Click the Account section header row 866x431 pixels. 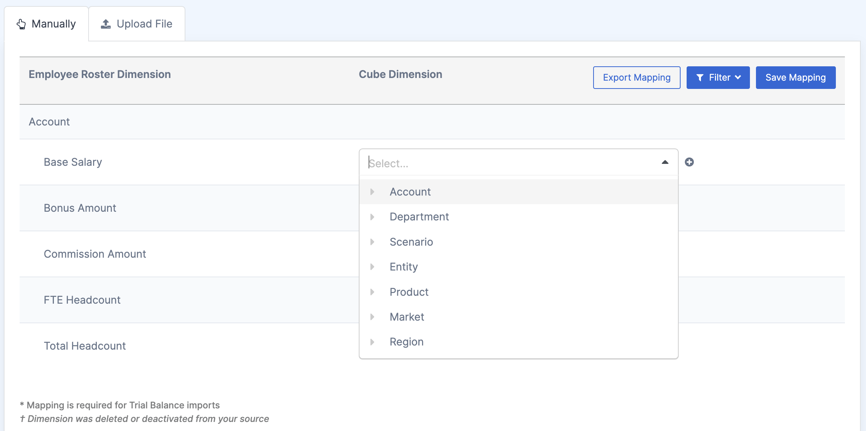[x=432, y=122]
